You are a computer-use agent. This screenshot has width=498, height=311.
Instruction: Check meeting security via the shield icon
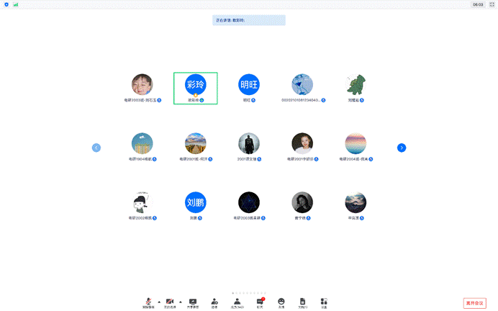6,4
